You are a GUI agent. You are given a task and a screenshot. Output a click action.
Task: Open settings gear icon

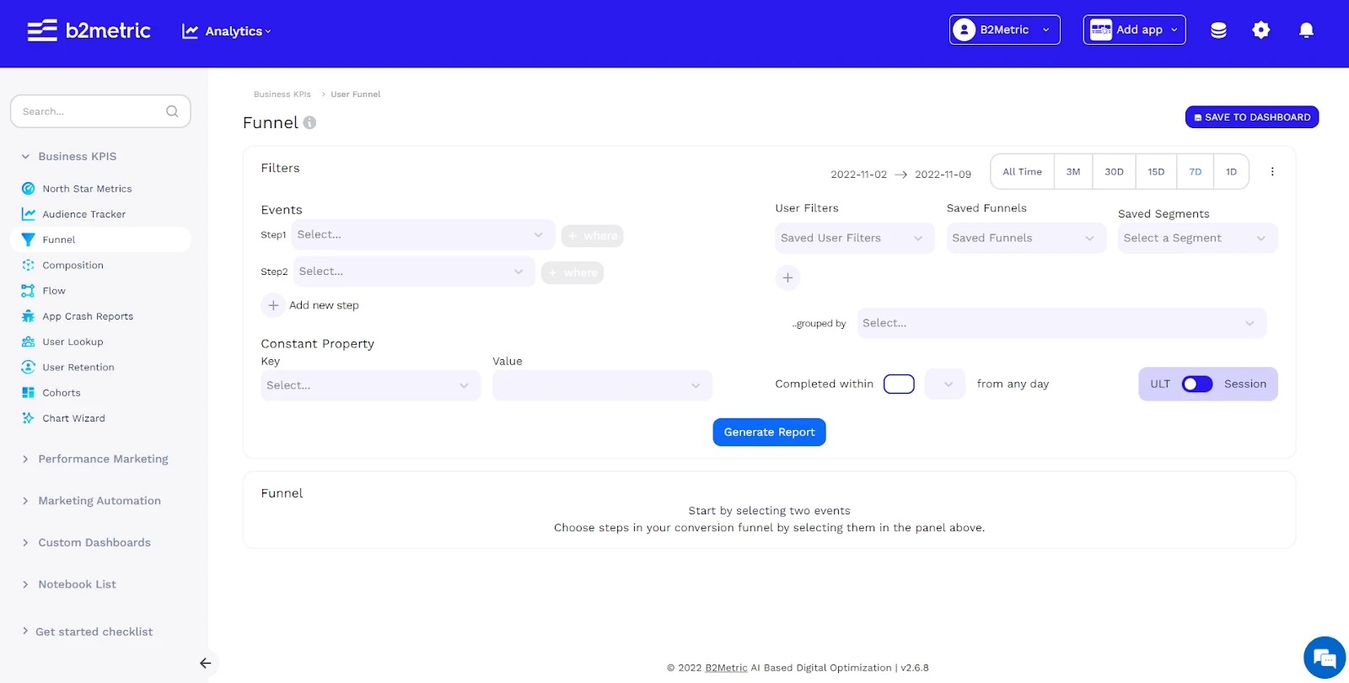tap(1261, 30)
